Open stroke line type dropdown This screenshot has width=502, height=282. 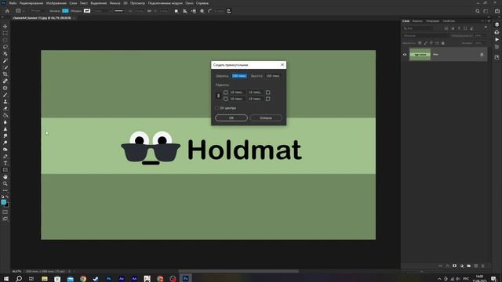tap(120, 11)
